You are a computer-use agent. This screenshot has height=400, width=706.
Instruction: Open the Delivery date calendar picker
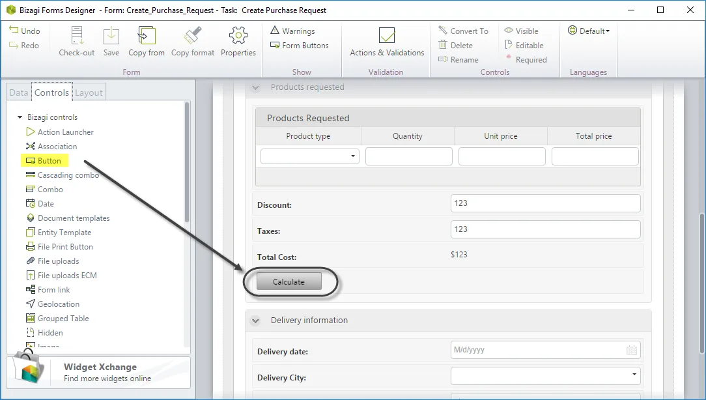tap(632, 350)
